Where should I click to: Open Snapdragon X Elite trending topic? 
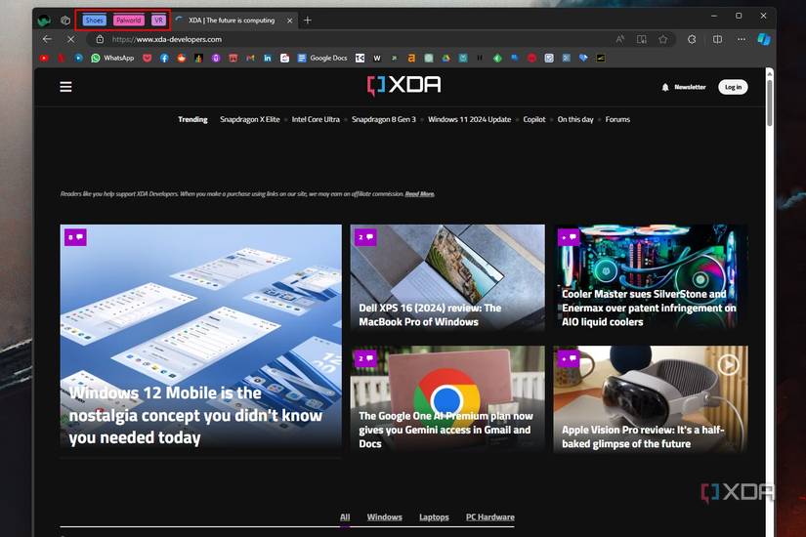click(250, 119)
